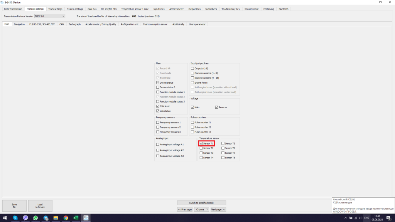Viewport: 395px width, 222px height.
Task: Open Skype from the taskbar
Action: 15,218
